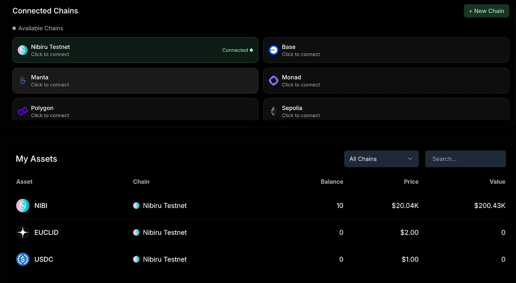
Task: Click the small chain icon in USDC row
Action: (136, 259)
